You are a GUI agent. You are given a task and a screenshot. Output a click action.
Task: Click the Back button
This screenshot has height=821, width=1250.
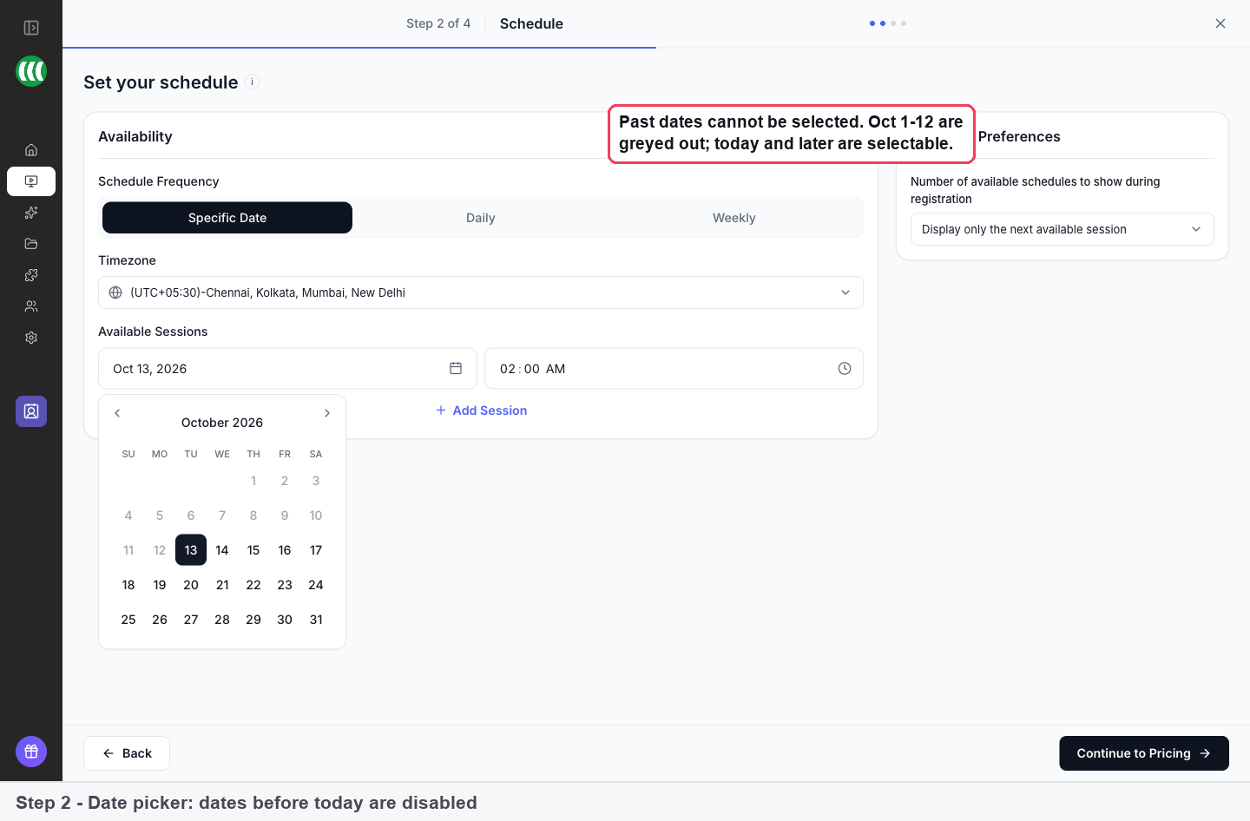pos(127,753)
